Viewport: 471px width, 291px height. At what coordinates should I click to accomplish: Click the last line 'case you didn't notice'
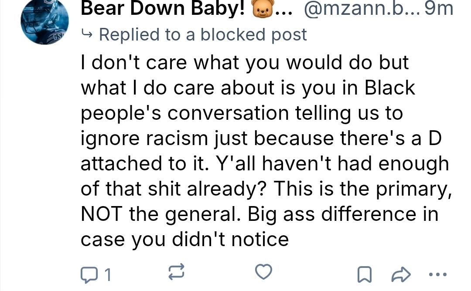[184, 239]
